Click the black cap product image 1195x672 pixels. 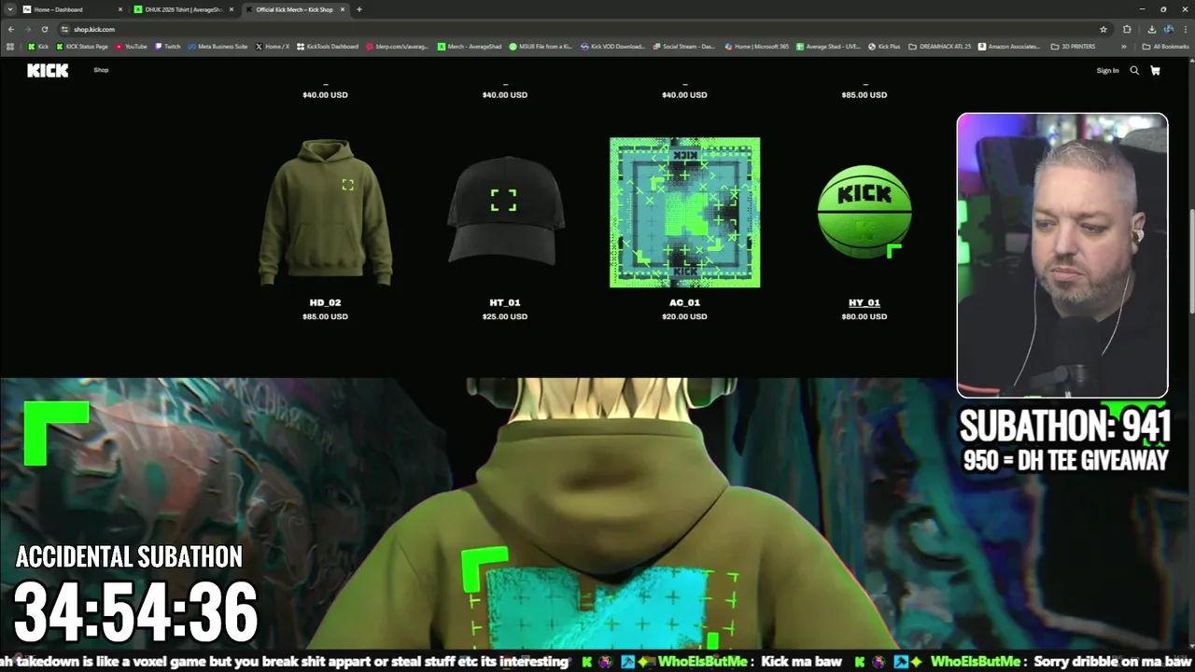click(504, 210)
